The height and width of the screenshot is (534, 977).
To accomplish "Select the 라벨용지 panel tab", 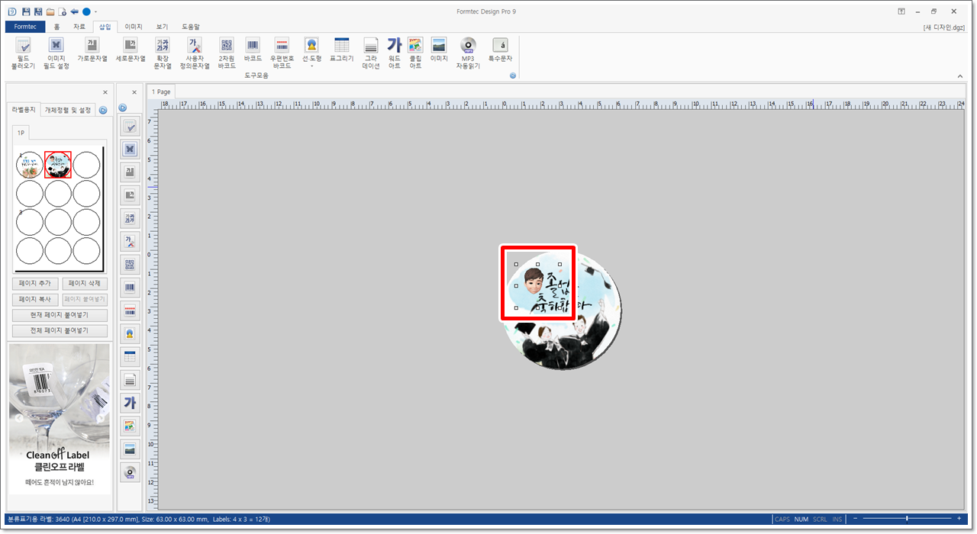I will (23, 110).
